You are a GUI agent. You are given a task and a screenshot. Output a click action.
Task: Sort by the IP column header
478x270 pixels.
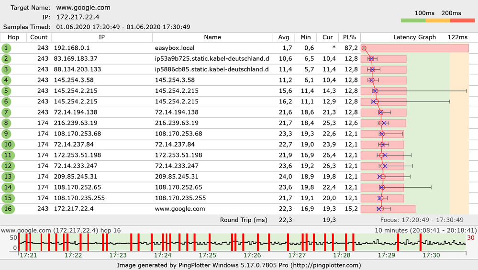point(101,37)
